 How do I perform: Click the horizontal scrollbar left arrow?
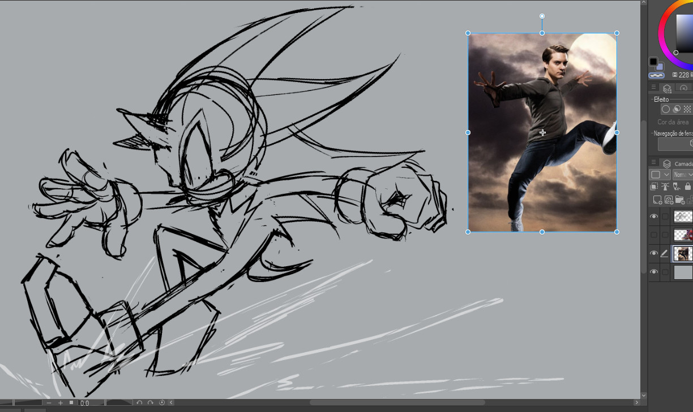172,403
